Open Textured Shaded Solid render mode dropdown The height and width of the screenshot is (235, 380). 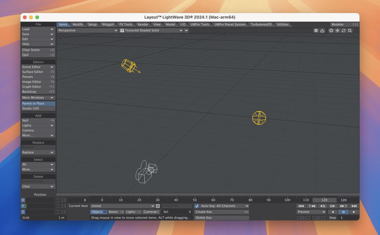click(x=151, y=30)
